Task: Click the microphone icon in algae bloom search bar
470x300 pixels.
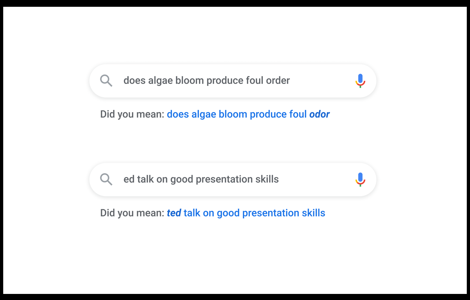Action: pyautogui.click(x=360, y=81)
